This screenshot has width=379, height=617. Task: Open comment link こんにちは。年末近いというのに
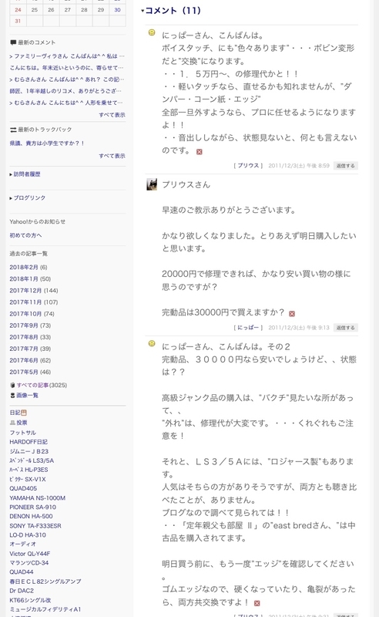pos(66,68)
